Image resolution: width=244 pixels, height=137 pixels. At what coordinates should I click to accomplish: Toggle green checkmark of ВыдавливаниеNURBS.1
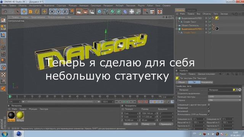(x=210, y=29)
